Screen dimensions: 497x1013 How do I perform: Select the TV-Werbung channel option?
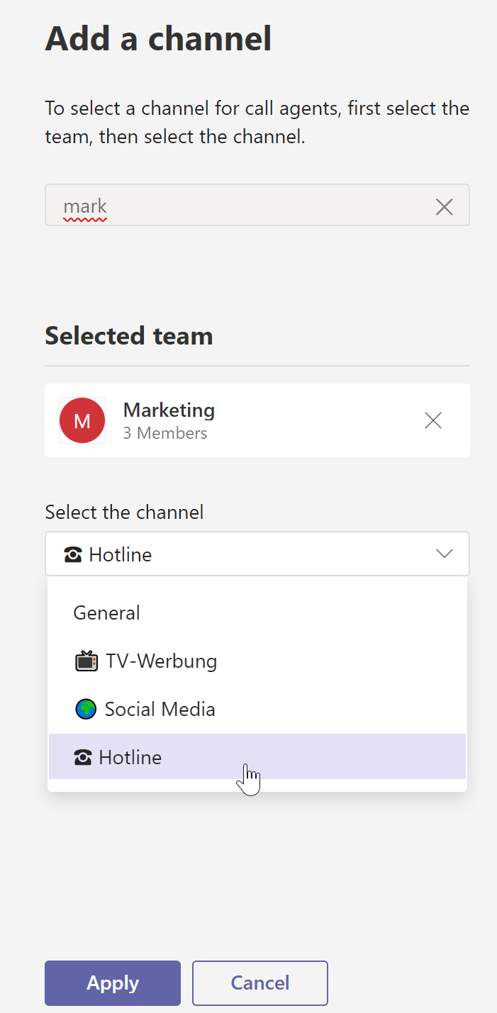(162, 661)
